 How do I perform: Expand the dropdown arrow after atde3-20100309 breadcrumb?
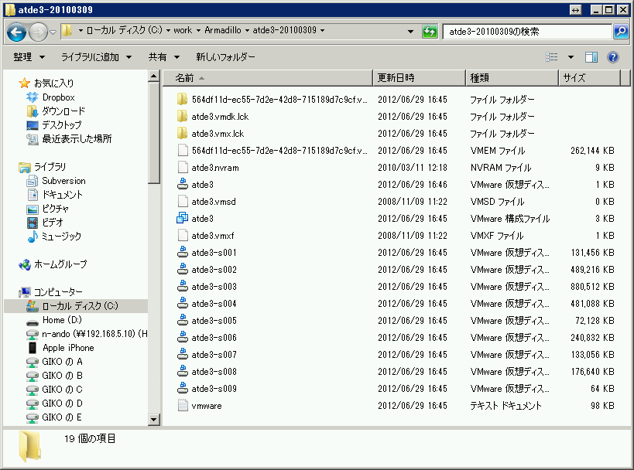tap(322, 31)
